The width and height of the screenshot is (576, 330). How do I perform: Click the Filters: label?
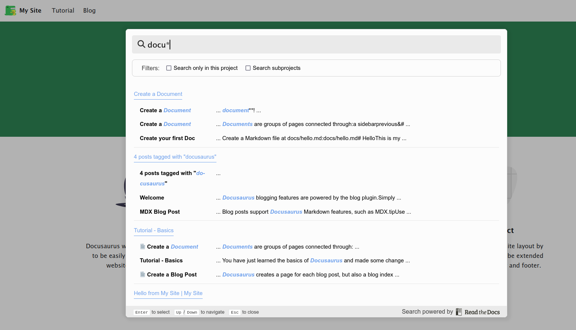[x=151, y=68]
